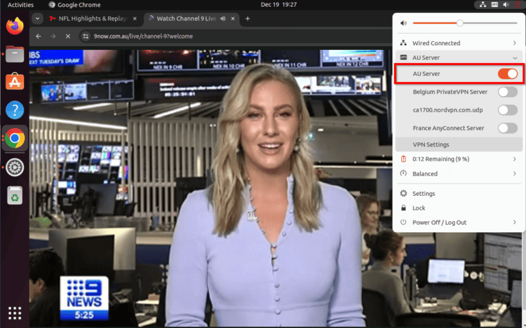Viewport: 526px width, 328px height.
Task: Open the Help icon in dock
Action: coord(14,110)
